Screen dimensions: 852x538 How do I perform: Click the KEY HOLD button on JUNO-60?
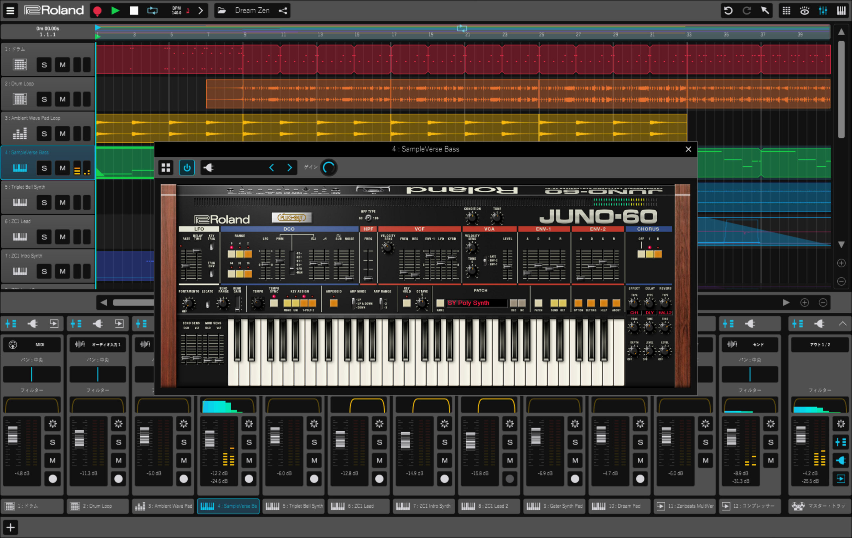tap(407, 303)
